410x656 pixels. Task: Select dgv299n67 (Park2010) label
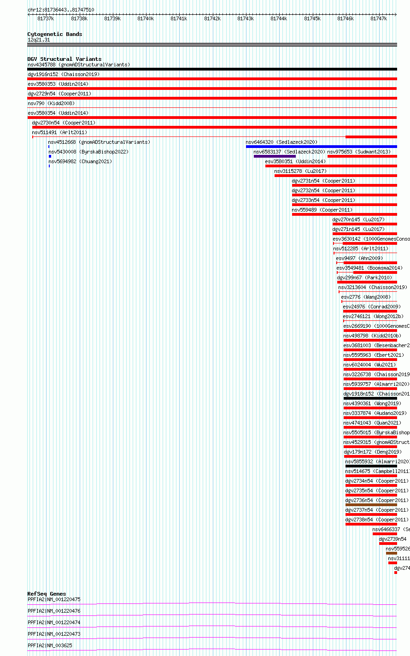(x=364, y=278)
